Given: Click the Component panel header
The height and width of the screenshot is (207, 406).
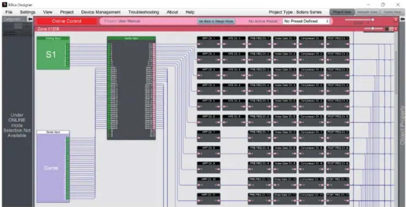Looking at the screenshot, I should (14, 19).
